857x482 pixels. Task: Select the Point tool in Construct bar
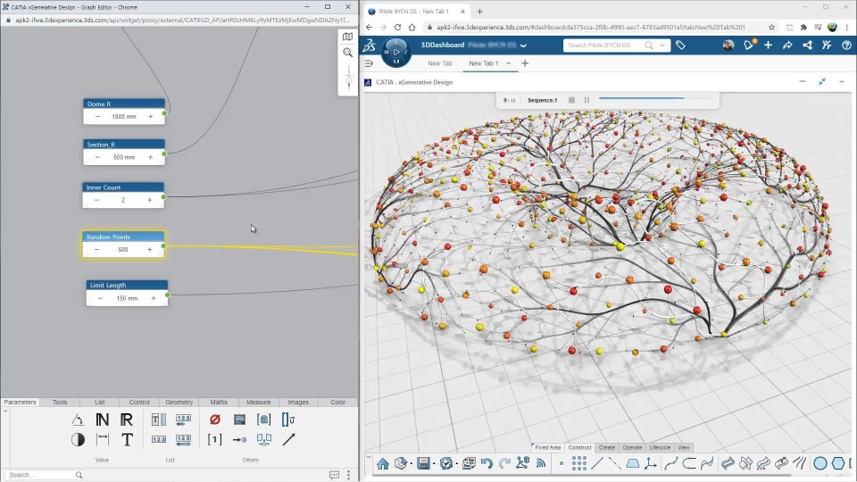[x=562, y=463]
